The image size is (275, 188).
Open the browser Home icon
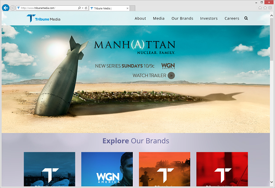[260, 8]
